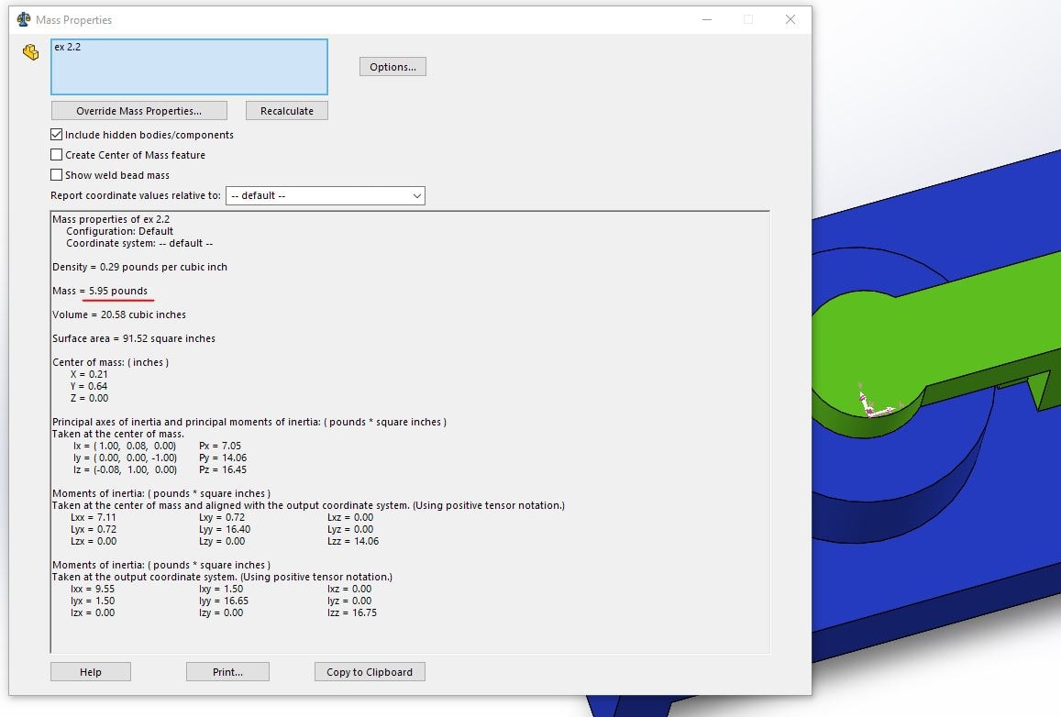Click the Mass = 5.95 pounds result line
The width and height of the screenshot is (1061, 717).
[100, 291]
